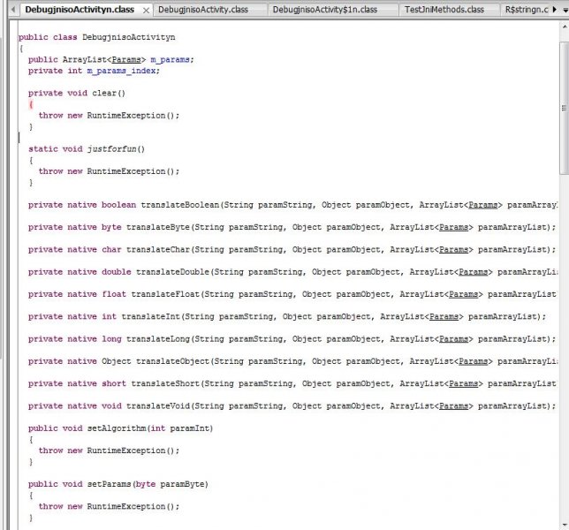569x530 pixels.
Task: Click the translateObject method name
Action: [173, 361]
